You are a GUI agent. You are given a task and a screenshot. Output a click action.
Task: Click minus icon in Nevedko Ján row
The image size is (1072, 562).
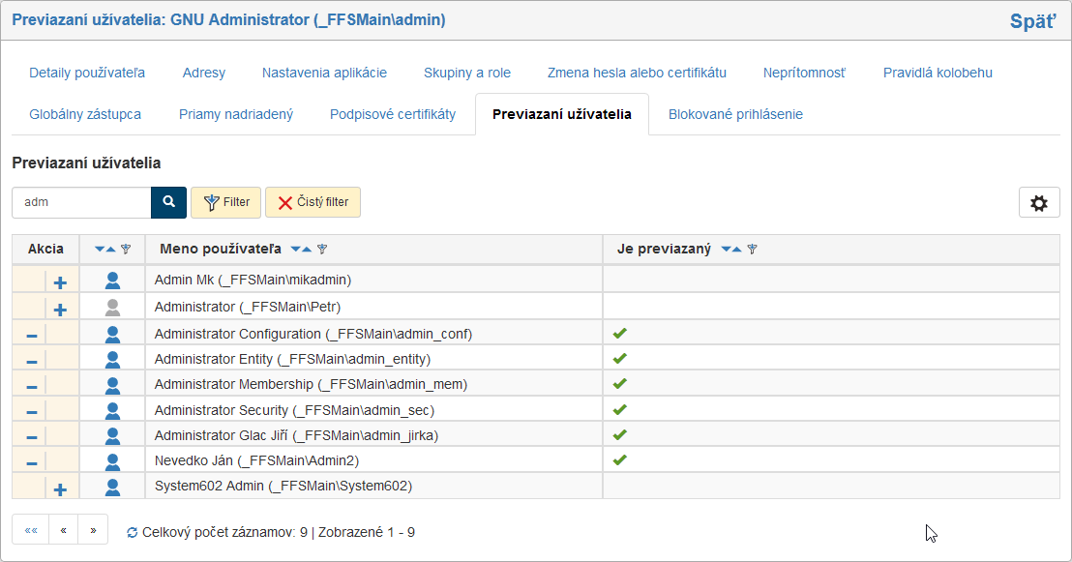tap(31, 463)
